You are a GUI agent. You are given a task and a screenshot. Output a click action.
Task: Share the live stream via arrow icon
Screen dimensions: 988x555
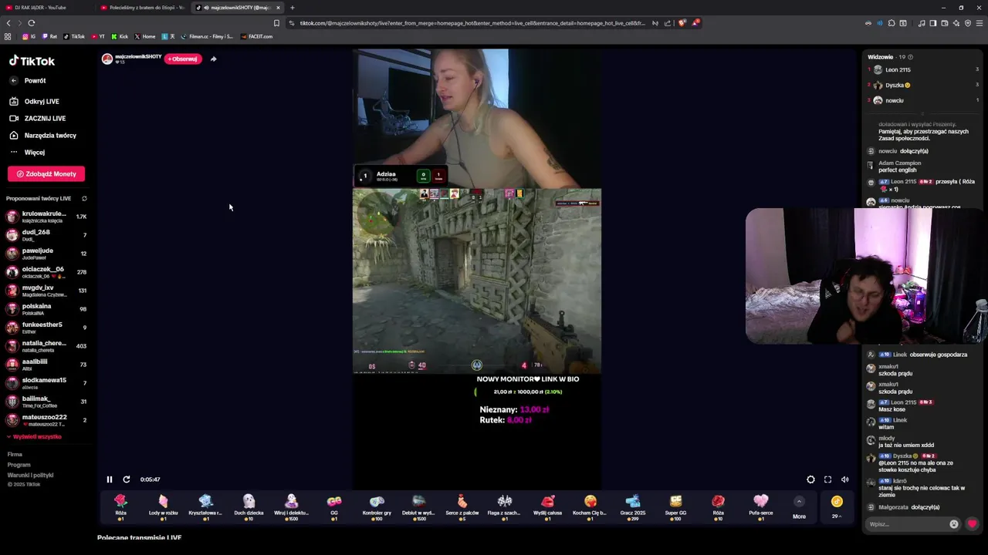click(x=214, y=59)
